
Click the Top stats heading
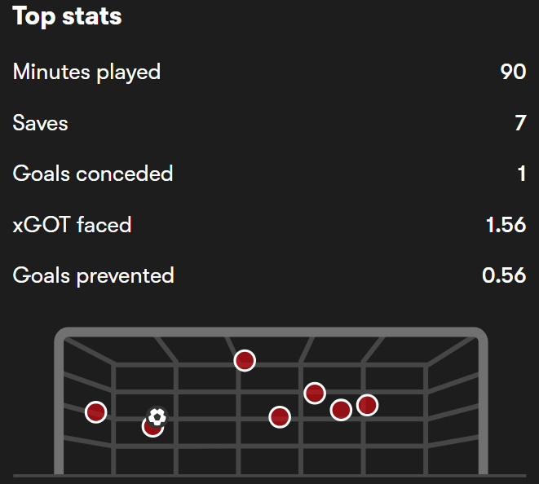(x=67, y=17)
